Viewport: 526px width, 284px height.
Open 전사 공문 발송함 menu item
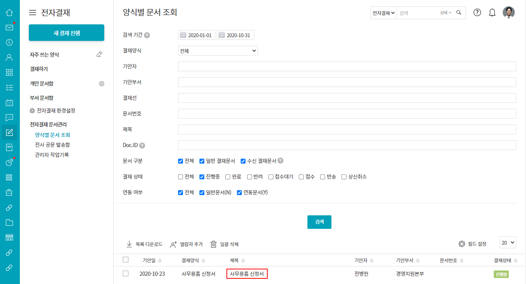point(52,145)
